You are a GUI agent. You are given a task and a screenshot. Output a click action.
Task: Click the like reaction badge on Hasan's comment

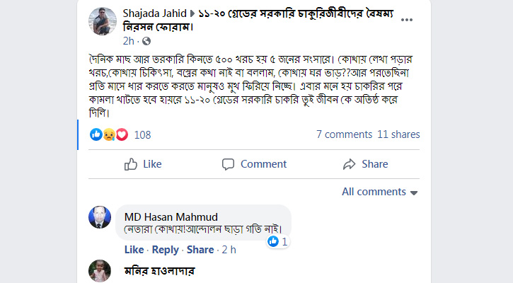274,241
